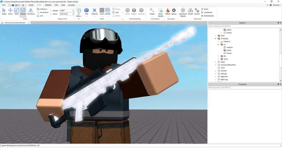Viewport: 282px width, 152px height.
Task: Pick the Scale tool
Action: [17, 11]
